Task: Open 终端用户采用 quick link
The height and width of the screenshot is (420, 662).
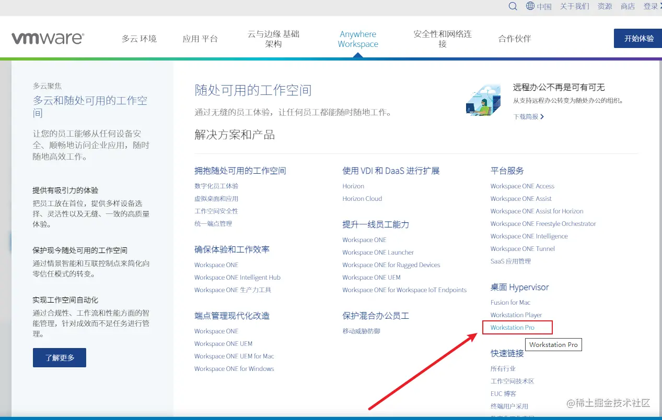Action: point(509,406)
